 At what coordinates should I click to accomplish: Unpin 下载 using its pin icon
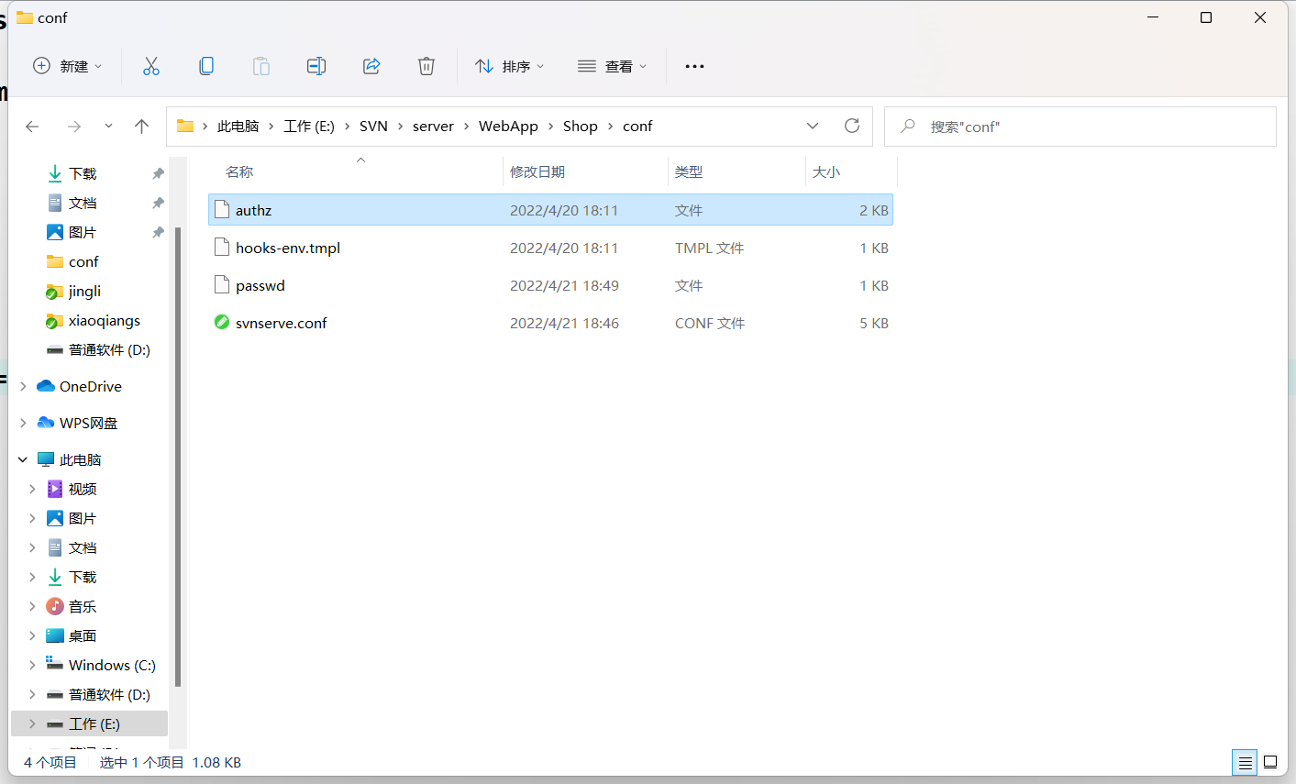(158, 173)
